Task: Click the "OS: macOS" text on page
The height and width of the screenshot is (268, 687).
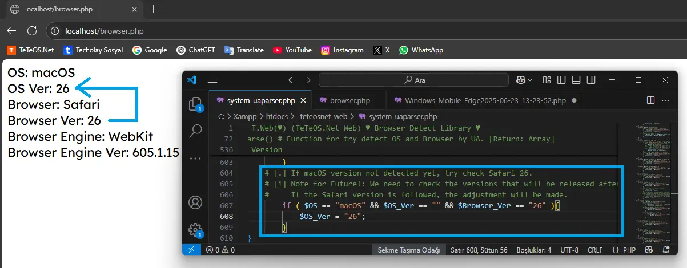Action: 41,73
